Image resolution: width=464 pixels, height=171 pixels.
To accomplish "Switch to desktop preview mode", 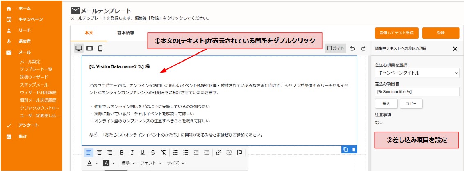I will pos(79,48).
